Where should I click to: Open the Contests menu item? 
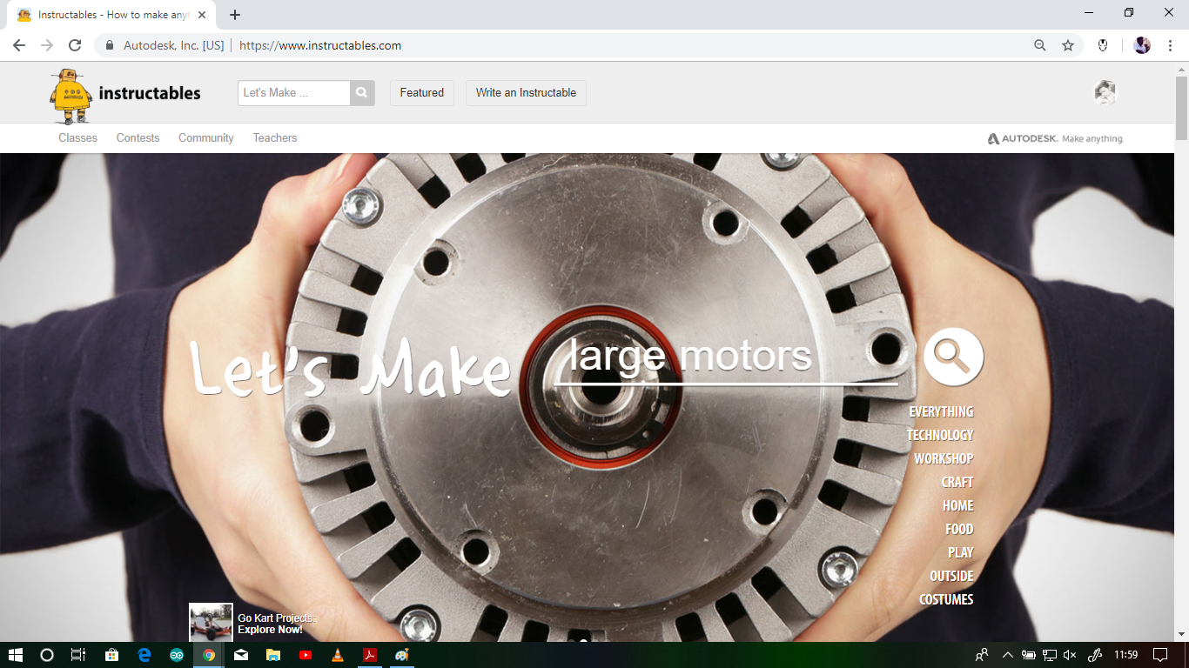138,138
